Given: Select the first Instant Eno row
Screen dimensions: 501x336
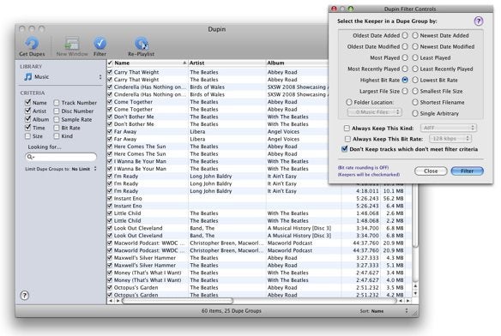Looking at the screenshot, I should pos(259,198).
